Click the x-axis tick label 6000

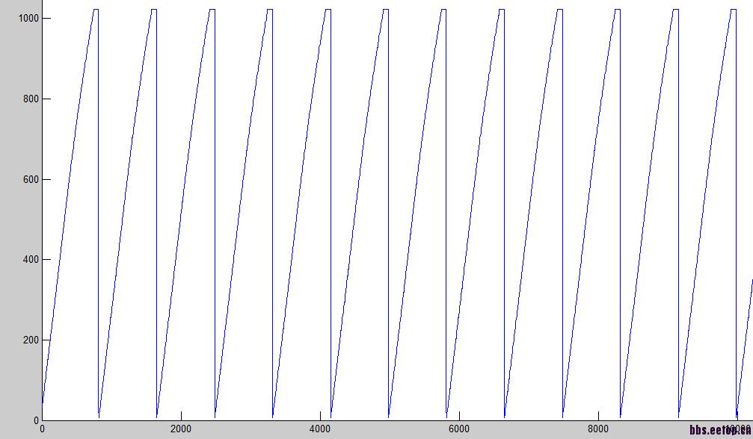click(x=459, y=429)
